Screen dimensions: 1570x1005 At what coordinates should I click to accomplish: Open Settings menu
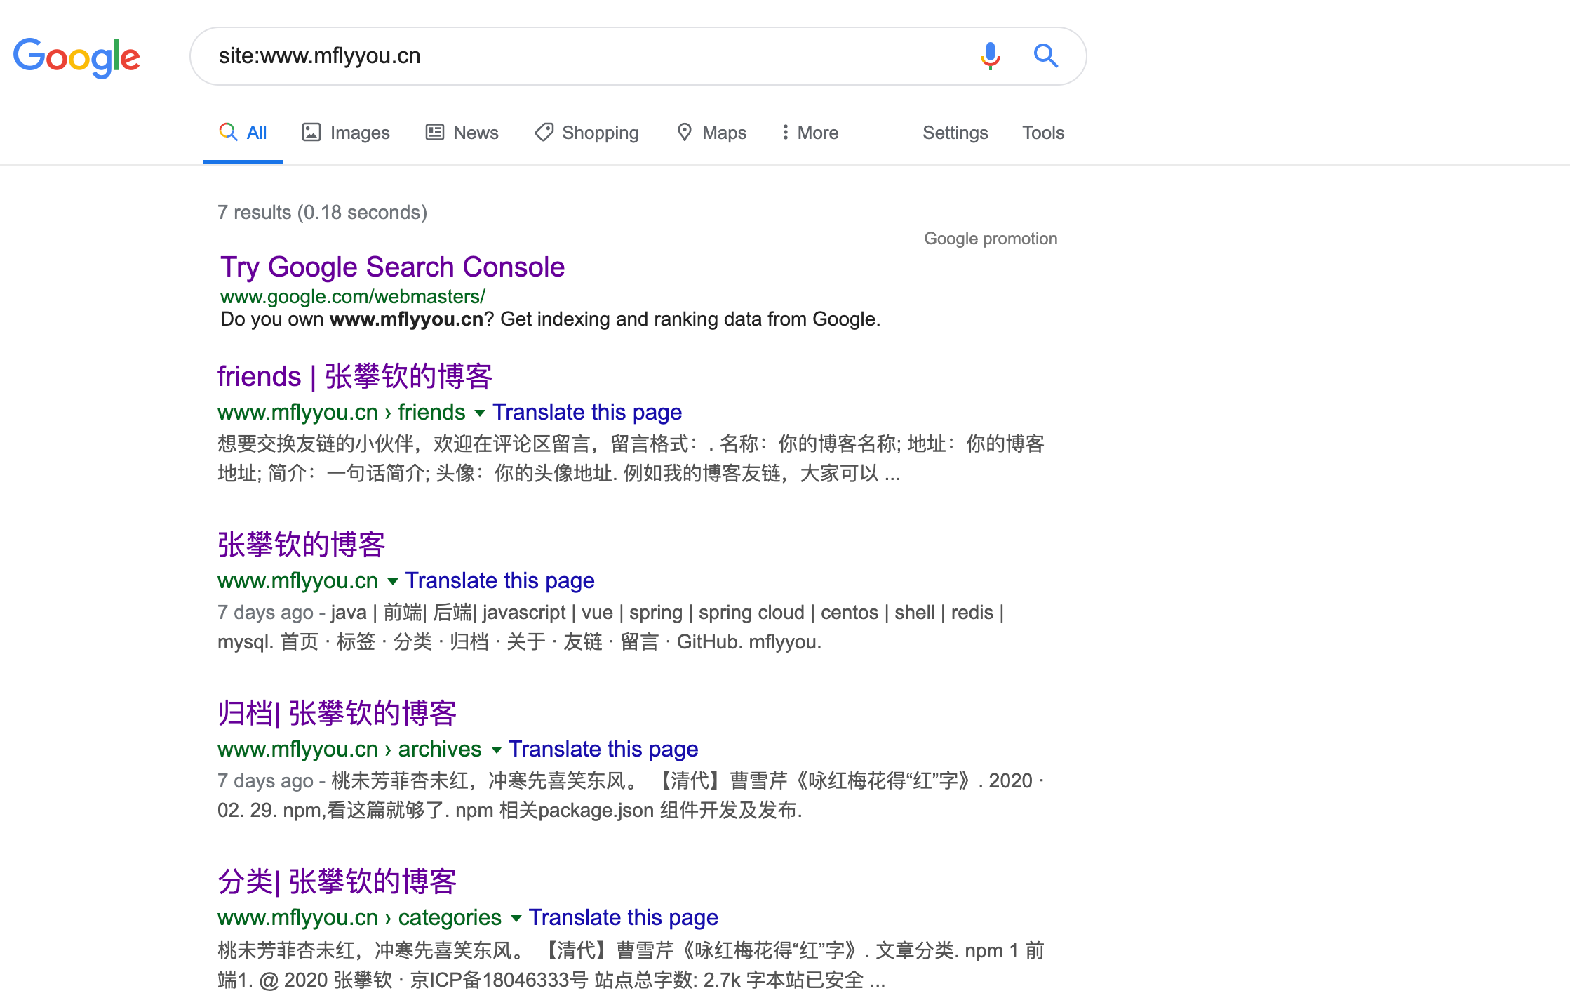pos(955,133)
